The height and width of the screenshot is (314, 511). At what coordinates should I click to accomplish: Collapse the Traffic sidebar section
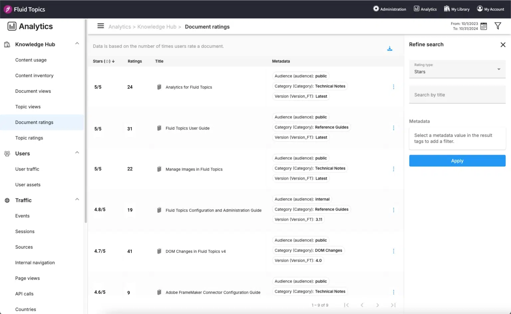(77, 200)
